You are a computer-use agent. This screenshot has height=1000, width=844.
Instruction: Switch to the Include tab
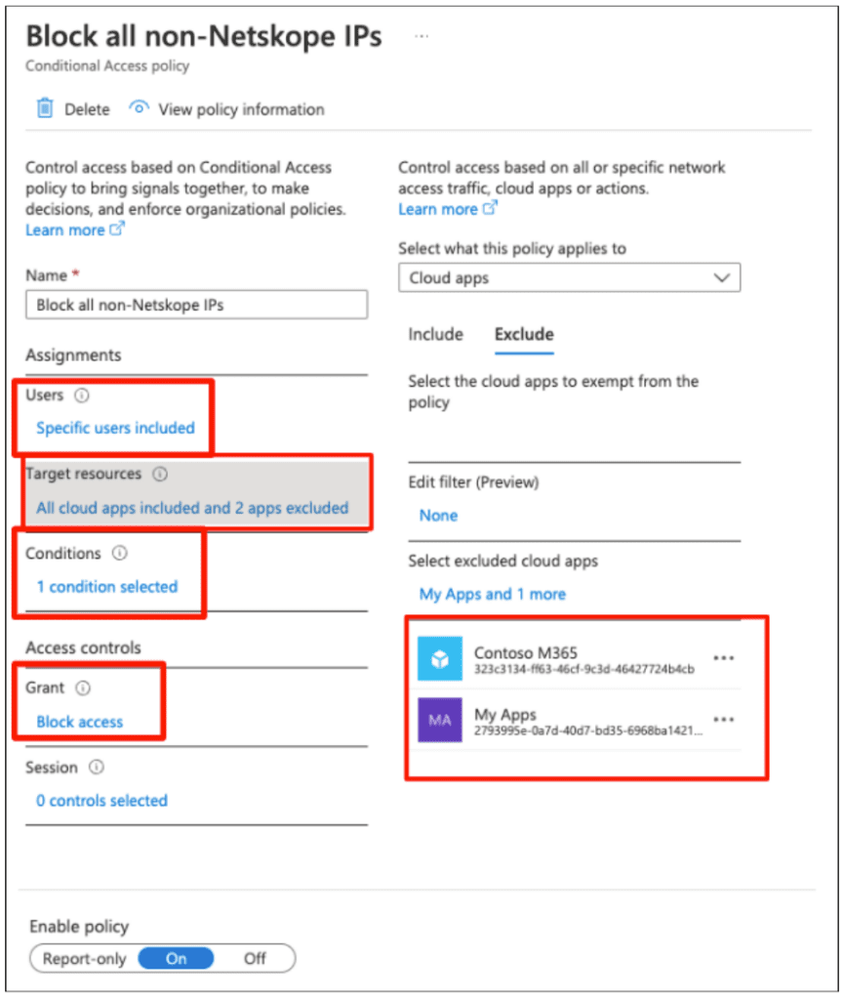pyautogui.click(x=435, y=334)
